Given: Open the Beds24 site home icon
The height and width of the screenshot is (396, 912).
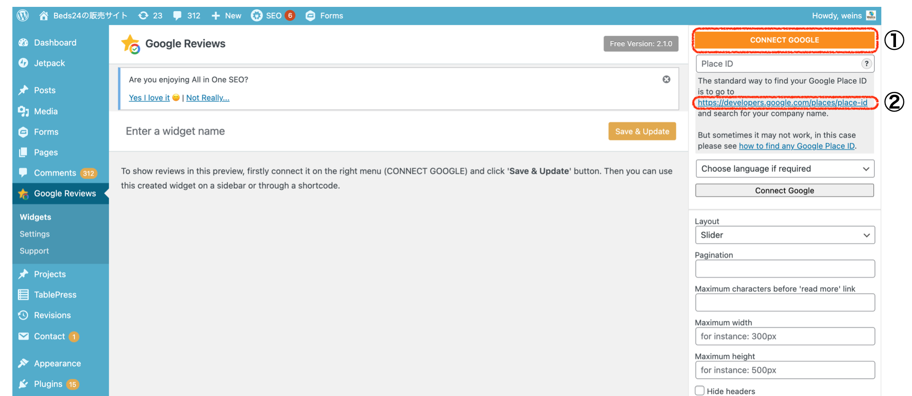Looking at the screenshot, I should pos(44,16).
